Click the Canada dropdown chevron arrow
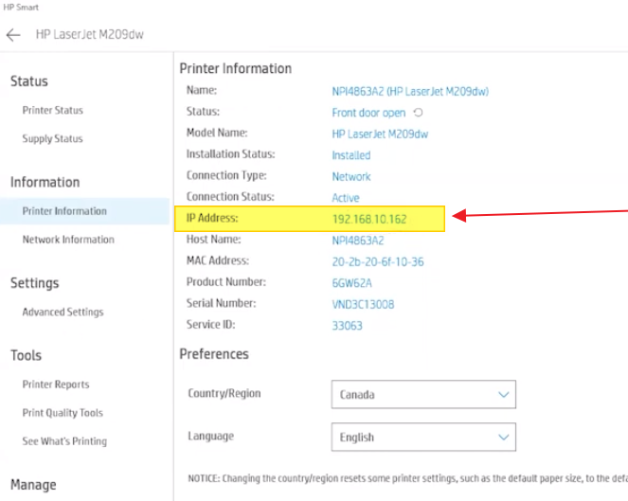Viewport: 628px width, 501px height. click(503, 395)
